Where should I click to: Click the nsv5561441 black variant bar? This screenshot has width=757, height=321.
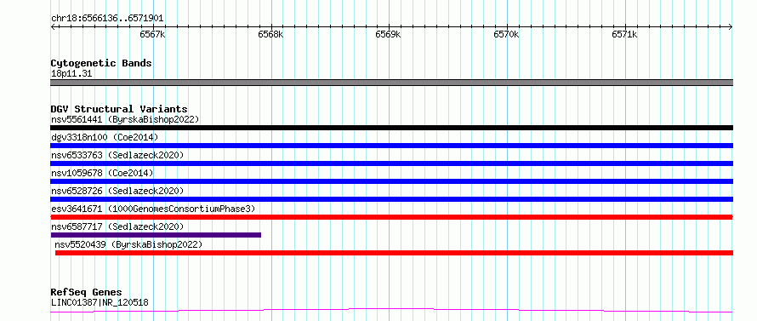[x=391, y=128]
